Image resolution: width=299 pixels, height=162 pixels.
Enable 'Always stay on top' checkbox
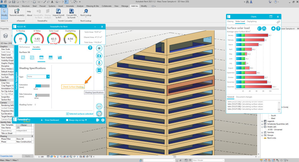pyautogui.click(x=67, y=120)
